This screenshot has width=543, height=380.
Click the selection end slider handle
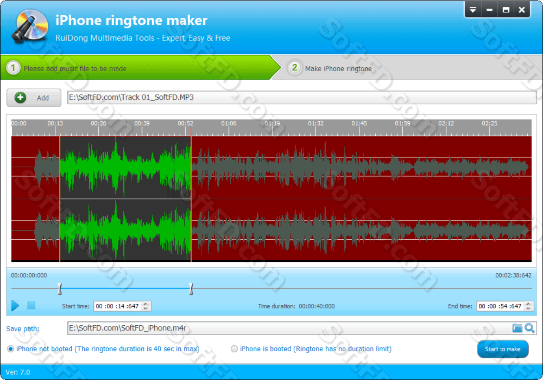191,289
